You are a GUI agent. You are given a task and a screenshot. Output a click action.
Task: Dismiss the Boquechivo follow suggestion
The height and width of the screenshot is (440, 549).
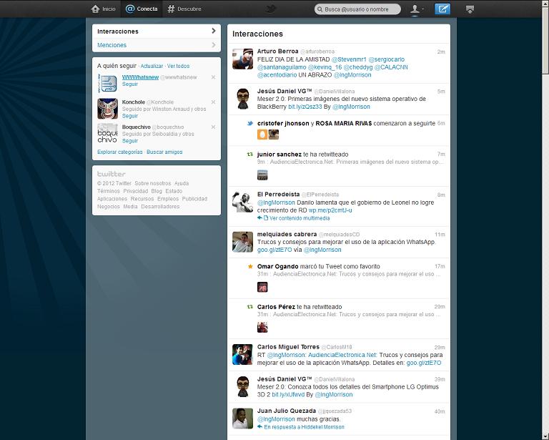point(213,127)
